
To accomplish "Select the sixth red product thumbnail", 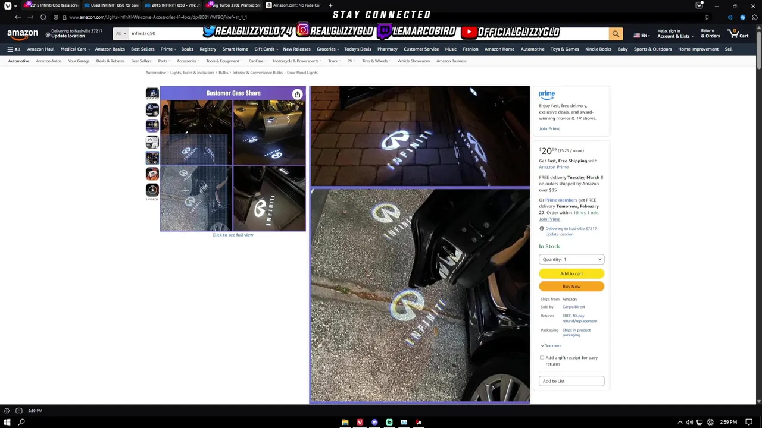I will coord(152,174).
